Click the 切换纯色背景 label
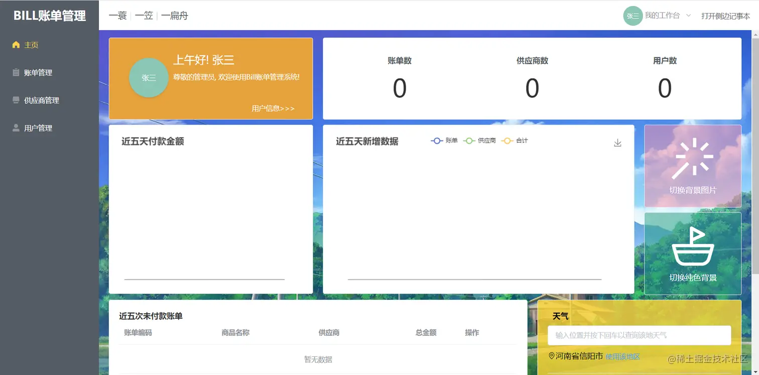This screenshot has width=759, height=375. [x=693, y=278]
